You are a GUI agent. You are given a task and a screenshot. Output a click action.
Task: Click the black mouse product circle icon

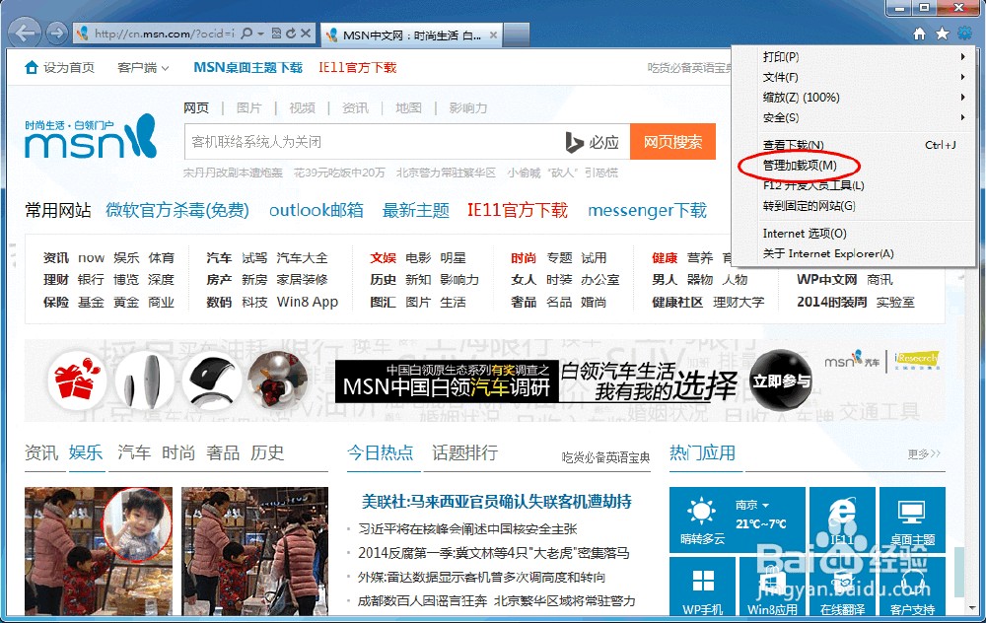211,381
